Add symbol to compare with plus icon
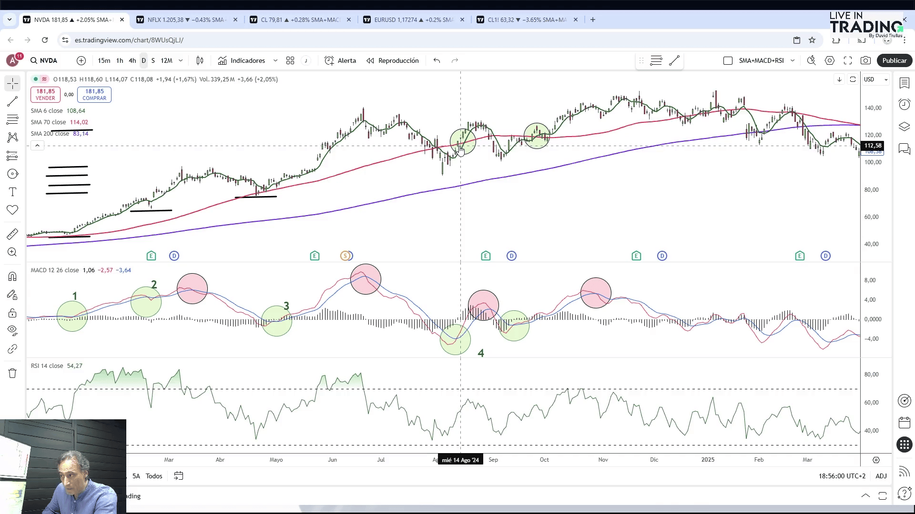Image resolution: width=915 pixels, height=514 pixels. [81, 60]
